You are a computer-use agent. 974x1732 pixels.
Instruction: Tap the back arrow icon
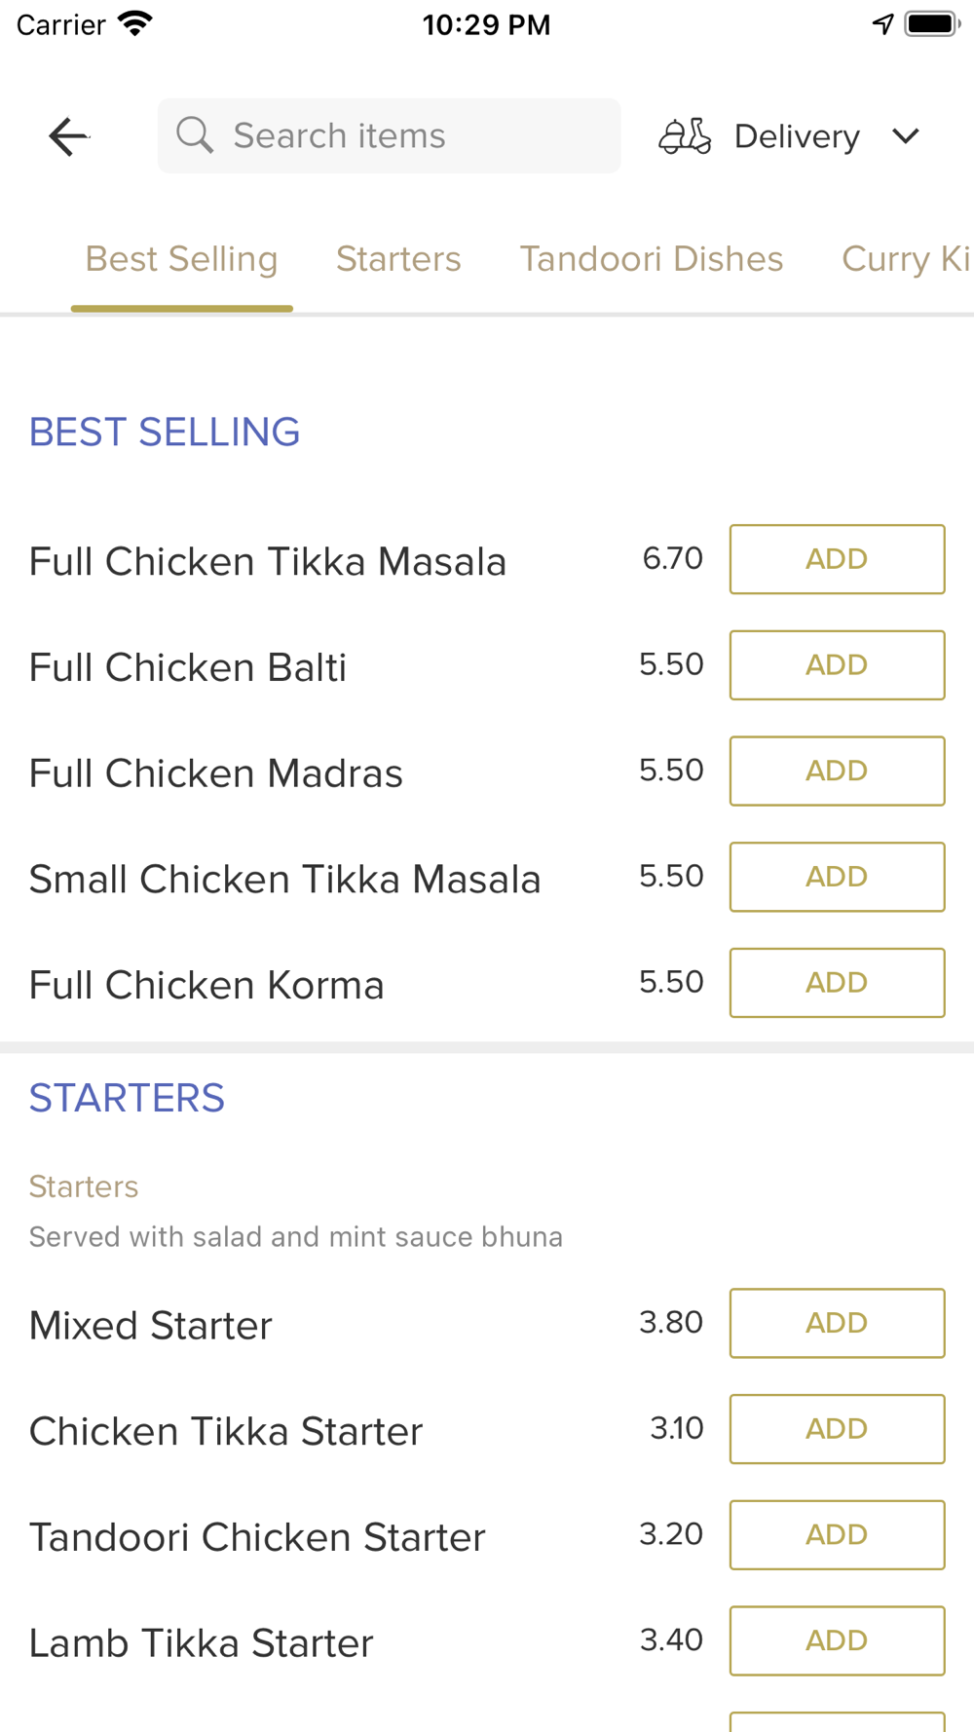coord(68,136)
